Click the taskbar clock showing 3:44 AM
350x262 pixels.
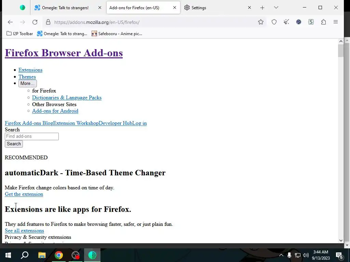tap(321, 255)
